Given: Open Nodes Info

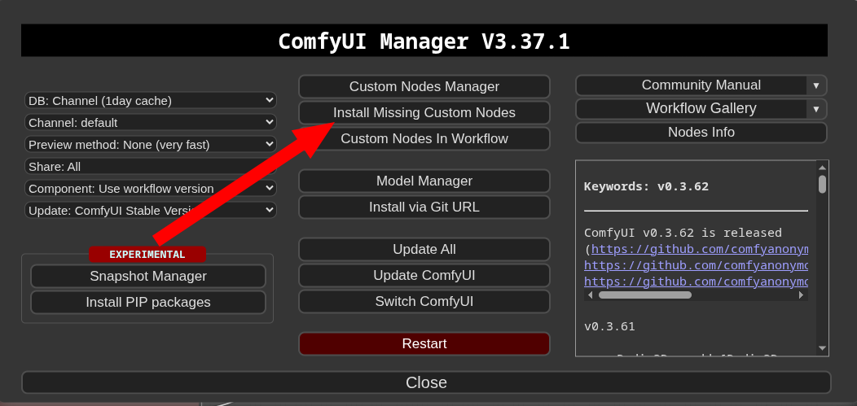Looking at the screenshot, I should point(701,133).
